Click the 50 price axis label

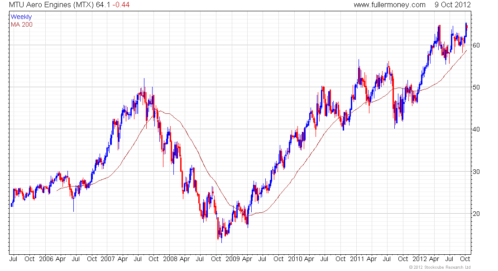[x=476, y=87]
